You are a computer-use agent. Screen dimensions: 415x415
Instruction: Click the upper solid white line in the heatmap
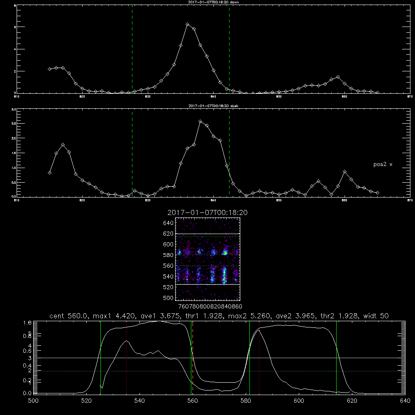(208, 234)
